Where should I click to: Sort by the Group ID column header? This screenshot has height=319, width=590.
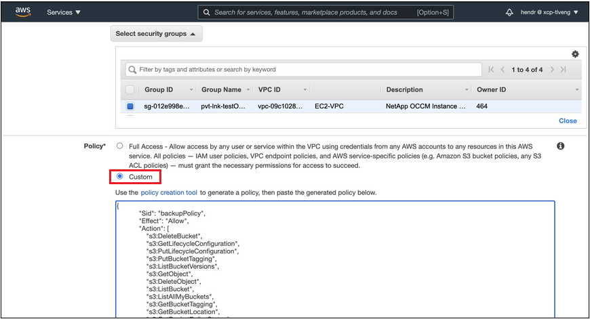point(159,89)
